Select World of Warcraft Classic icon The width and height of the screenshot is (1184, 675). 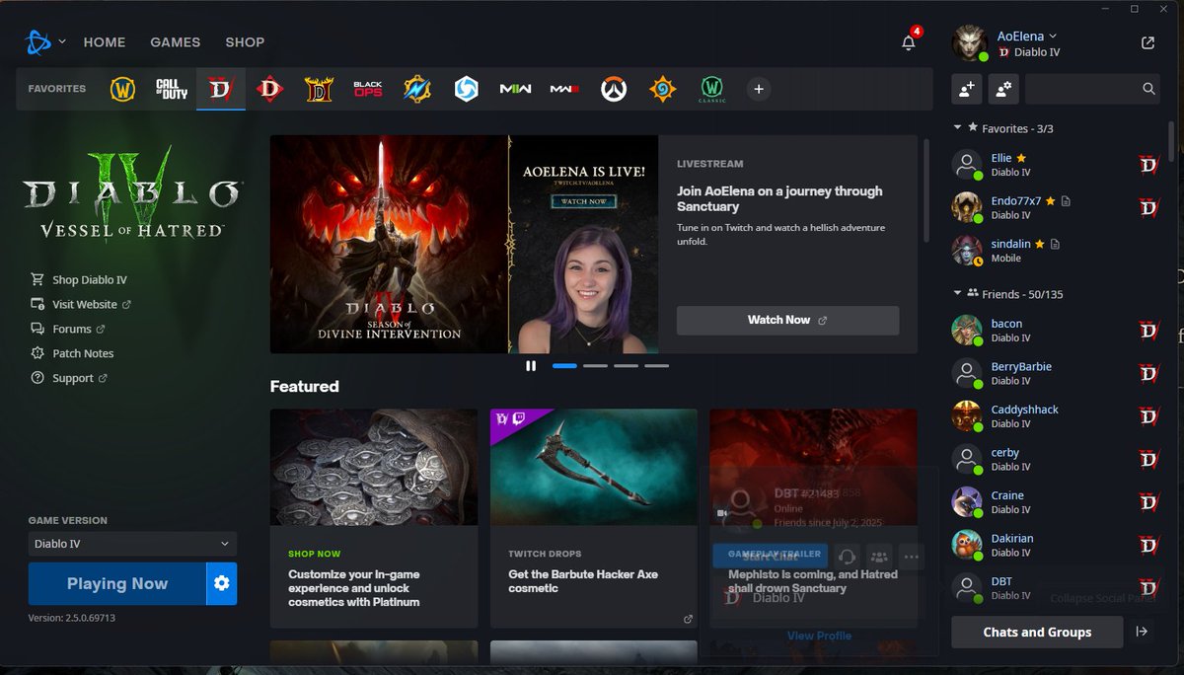tap(711, 89)
